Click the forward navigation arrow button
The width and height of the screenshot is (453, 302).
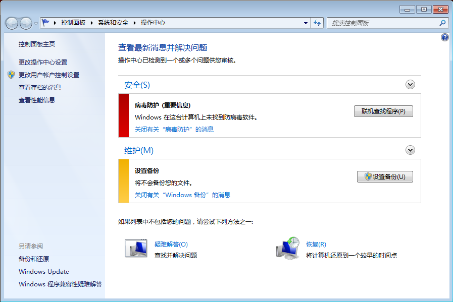click(26, 23)
